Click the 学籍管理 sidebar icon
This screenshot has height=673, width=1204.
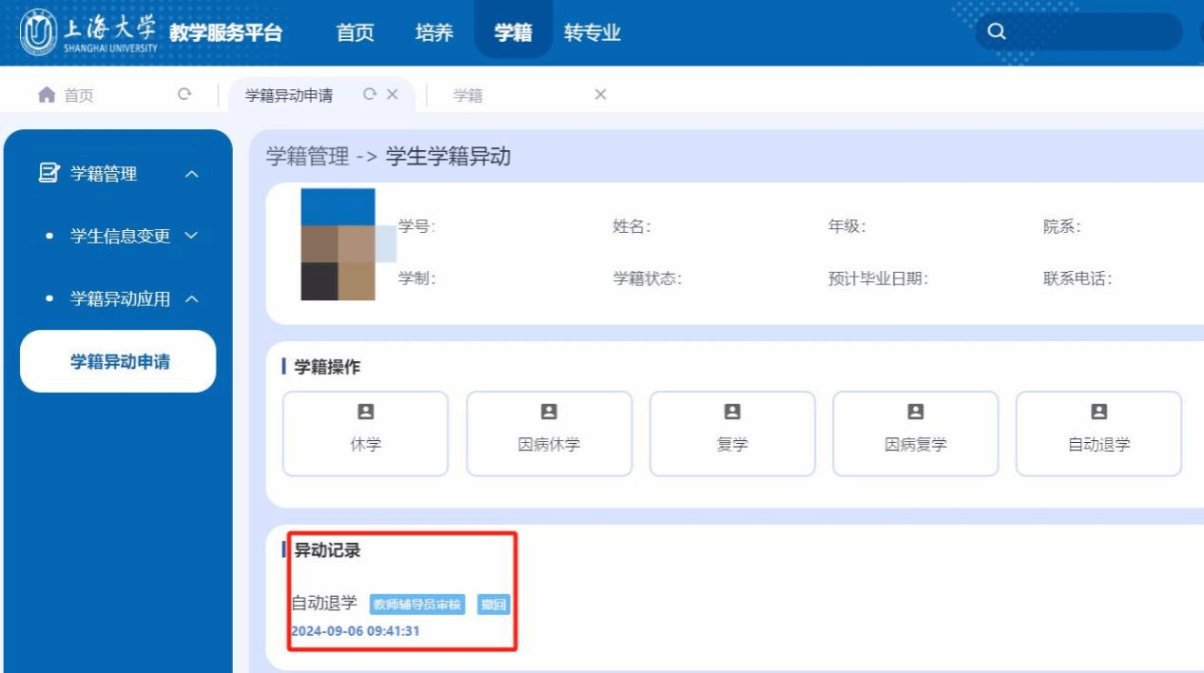coord(48,173)
